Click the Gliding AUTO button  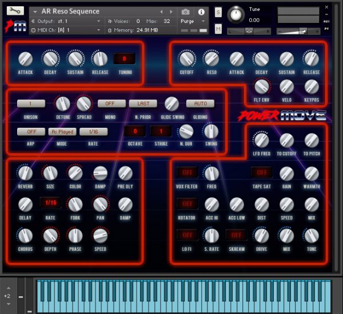200,104
